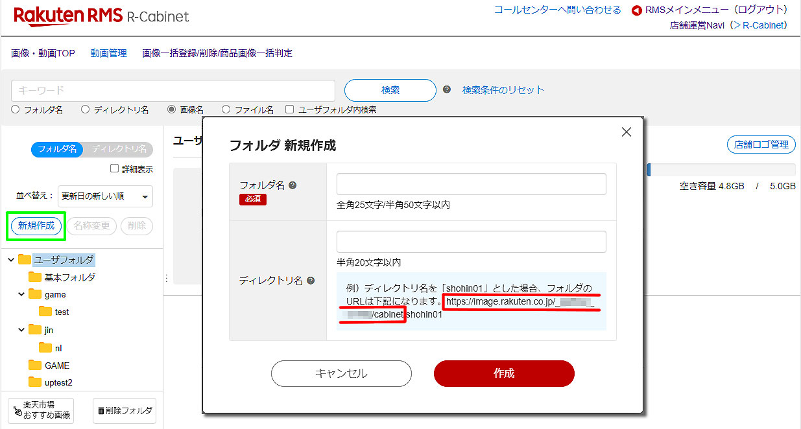Click the 検索 search button
The height and width of the screenshot is (429, 801).
(x=390, y=90)
